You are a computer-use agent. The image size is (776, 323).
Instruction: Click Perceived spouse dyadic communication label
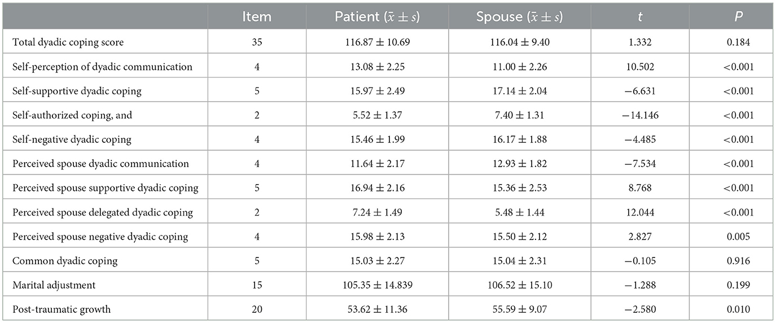click(100, 164)
